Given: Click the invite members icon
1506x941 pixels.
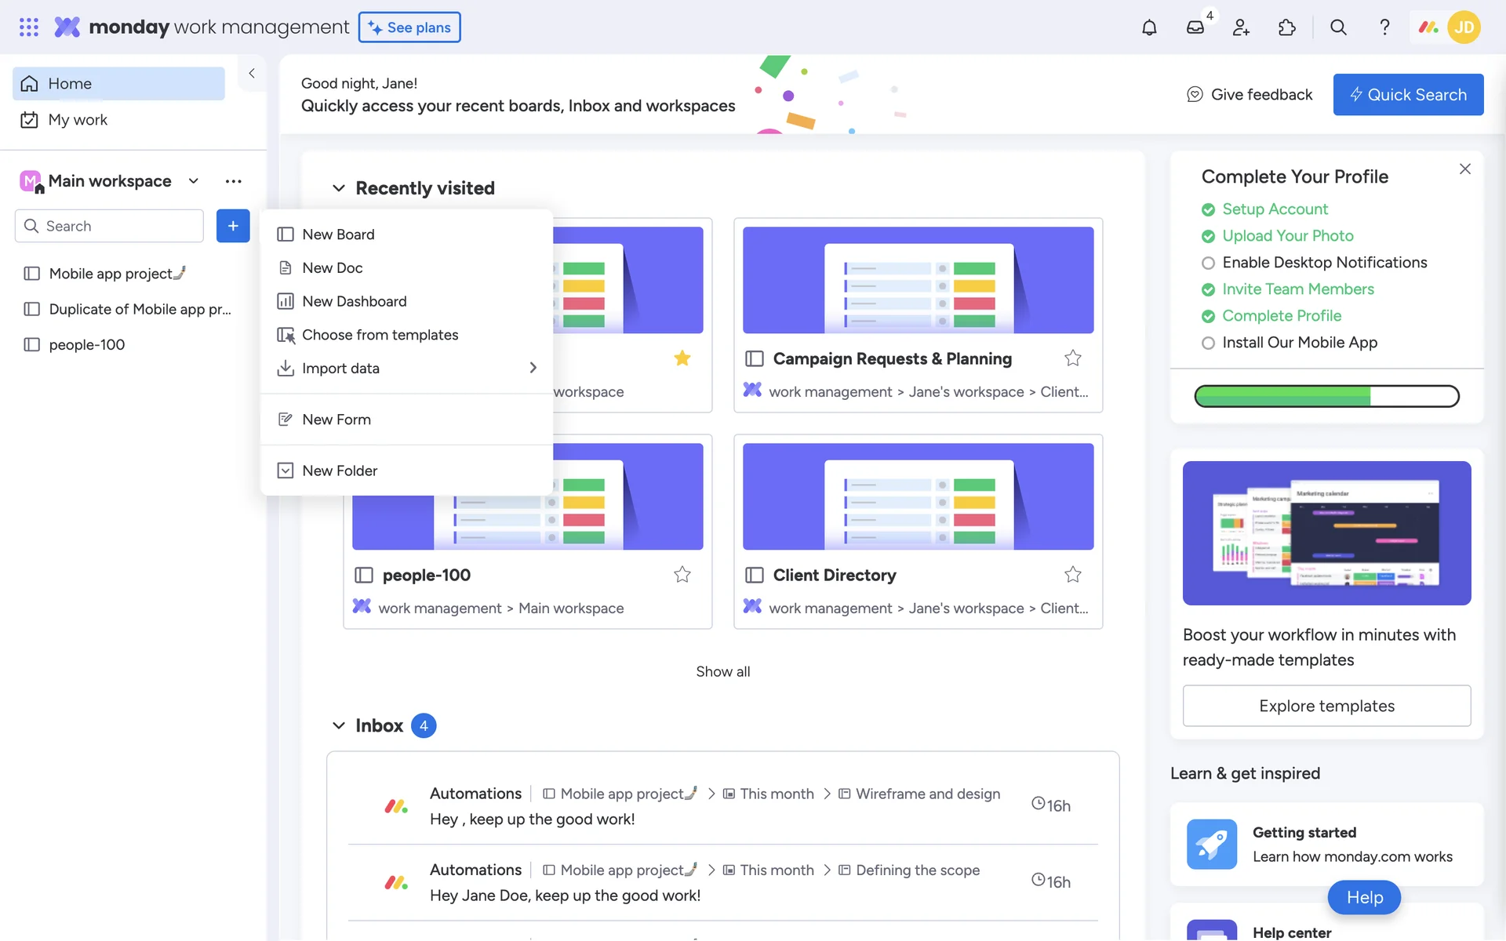Looking at the screenshot, I should pos(1241,27).
